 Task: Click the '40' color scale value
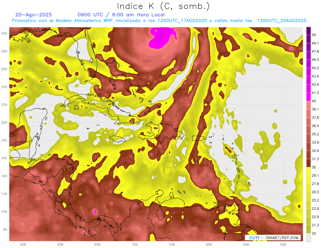tap(314, 101)
